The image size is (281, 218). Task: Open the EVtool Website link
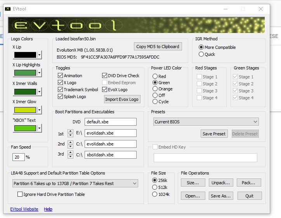point(24,209)
